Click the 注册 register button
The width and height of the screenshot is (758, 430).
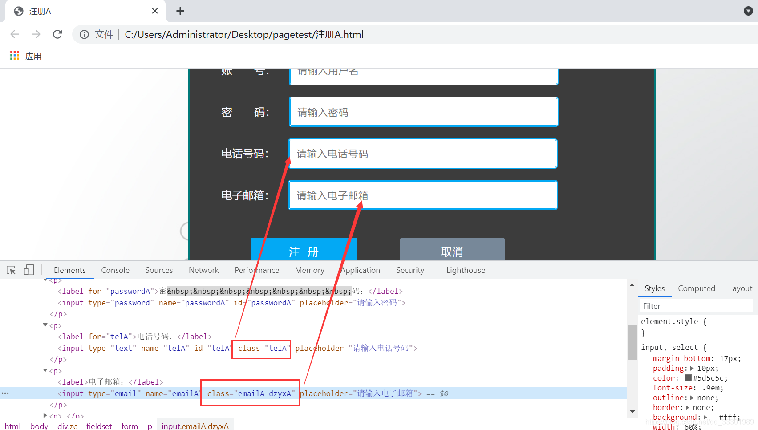click(304, 249)
